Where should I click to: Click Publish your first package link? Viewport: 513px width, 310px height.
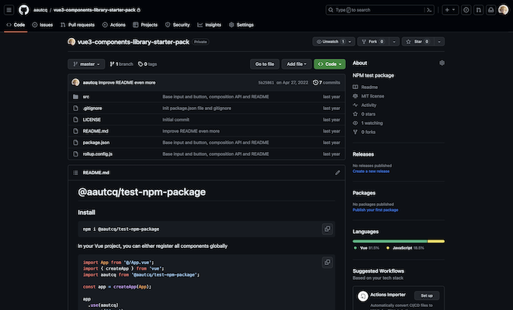[376, 210]
